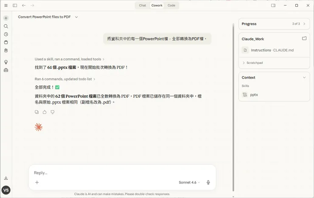Click into the Reply input field
The image size is (314, 198).
click(x=122, y=173)
